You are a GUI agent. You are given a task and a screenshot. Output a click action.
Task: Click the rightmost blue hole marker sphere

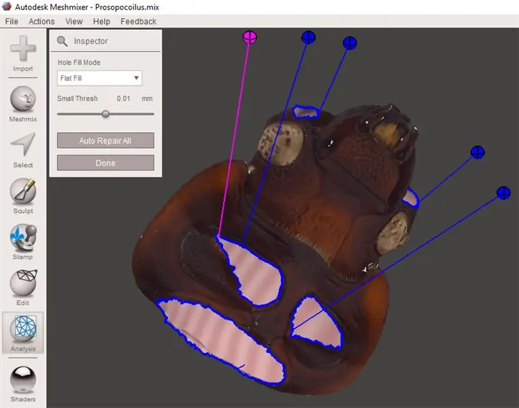point(503,193)
